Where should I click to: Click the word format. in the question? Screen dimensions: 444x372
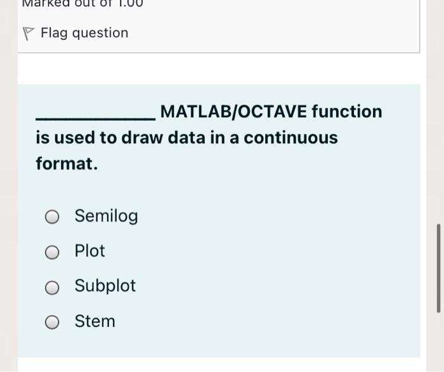pyautogui.click(x=67, y=164)
